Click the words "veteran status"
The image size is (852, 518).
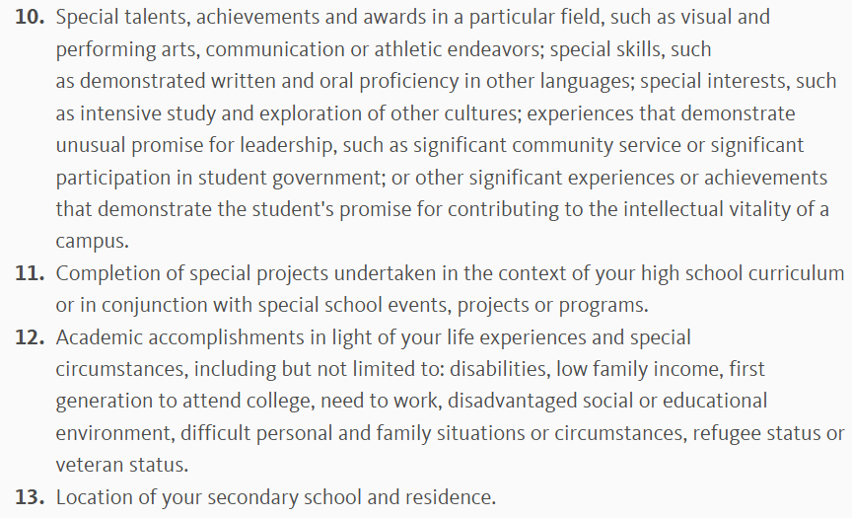click(x=120, y=465)
